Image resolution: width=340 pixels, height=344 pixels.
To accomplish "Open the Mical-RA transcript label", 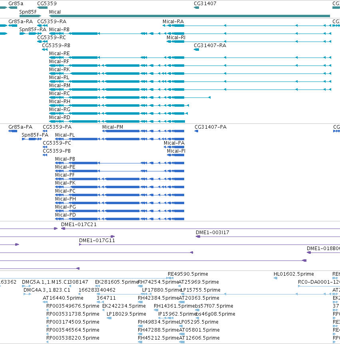I will pyautogui.click(x=173, y=22).
